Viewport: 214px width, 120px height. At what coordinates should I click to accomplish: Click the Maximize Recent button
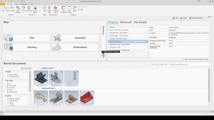[196, 18]
